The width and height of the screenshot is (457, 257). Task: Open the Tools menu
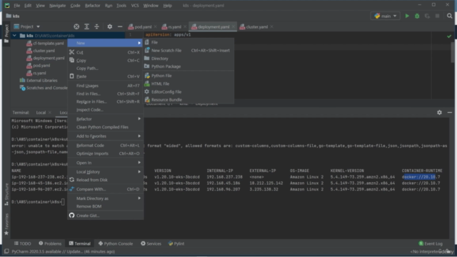click(121, 6)
